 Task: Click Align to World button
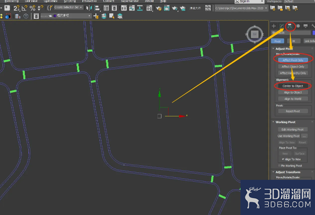click(293, 99)
